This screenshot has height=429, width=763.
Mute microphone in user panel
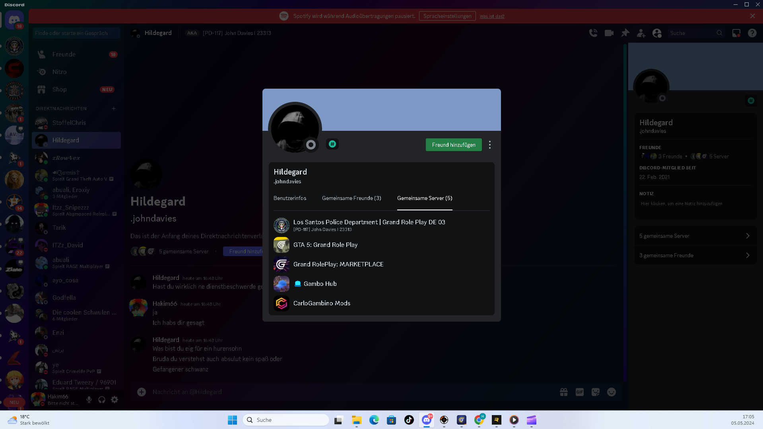tap(89, 400)
